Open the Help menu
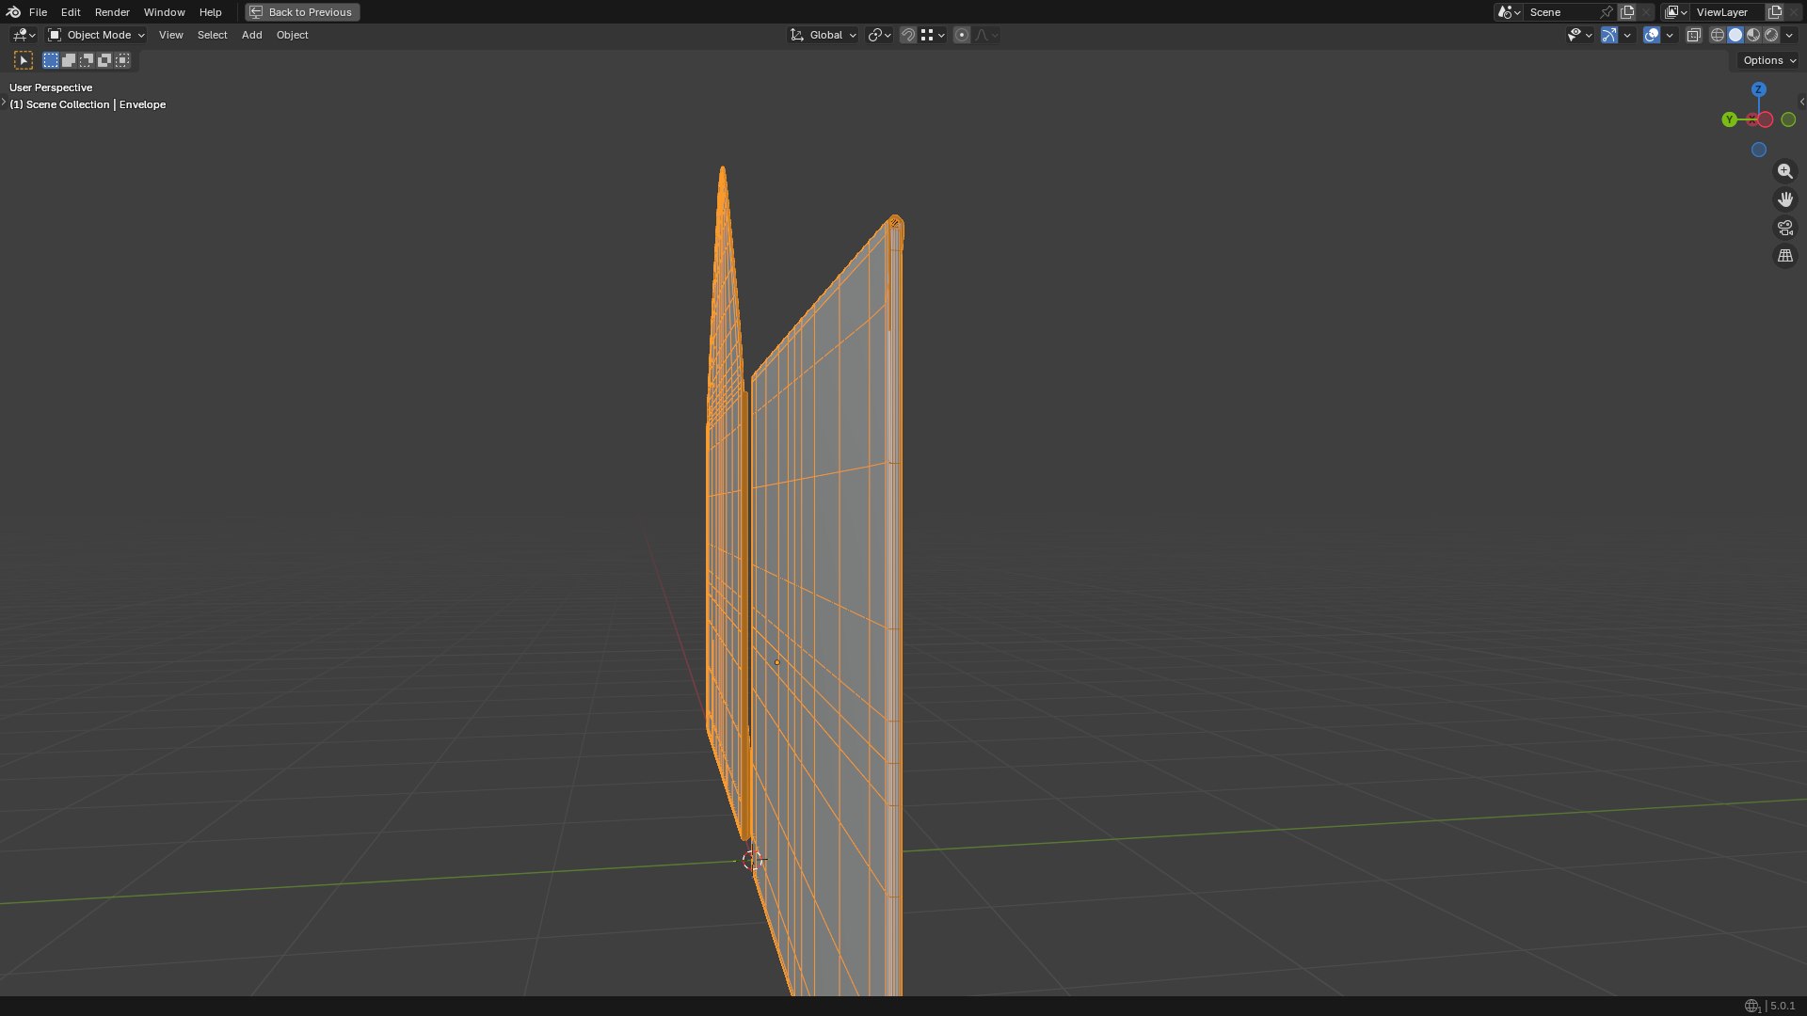Viewport: 1807px width, 1016px height. click(x=210, y=12)
